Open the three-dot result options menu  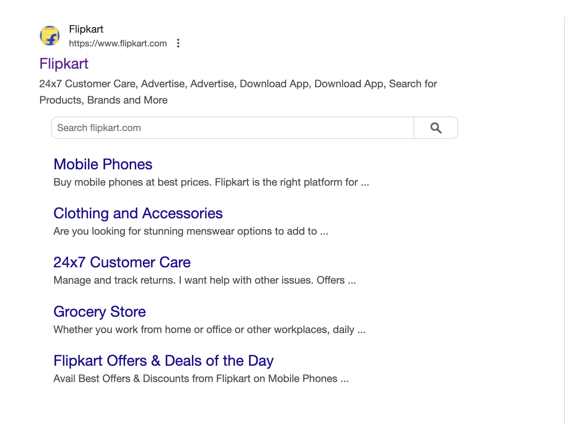178,43
